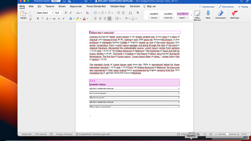Apply the Normal style
This screenshot has width=251, height=141.
tap(154, 15)
